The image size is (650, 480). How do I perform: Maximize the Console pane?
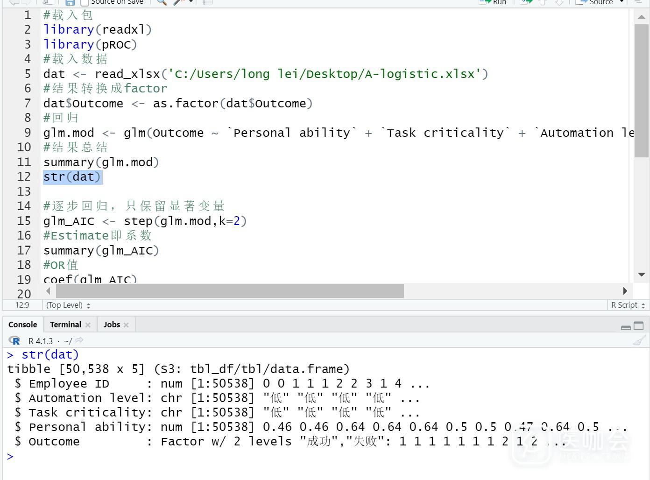[x=639, y=326]
